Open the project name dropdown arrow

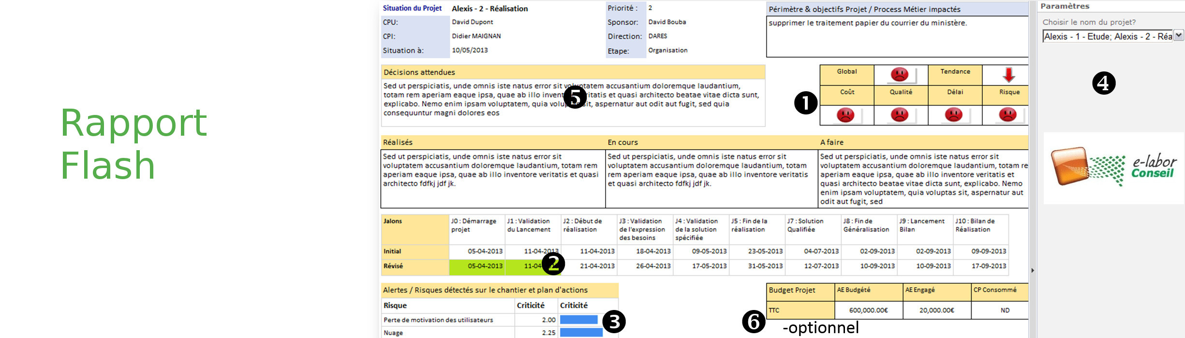1179,35
